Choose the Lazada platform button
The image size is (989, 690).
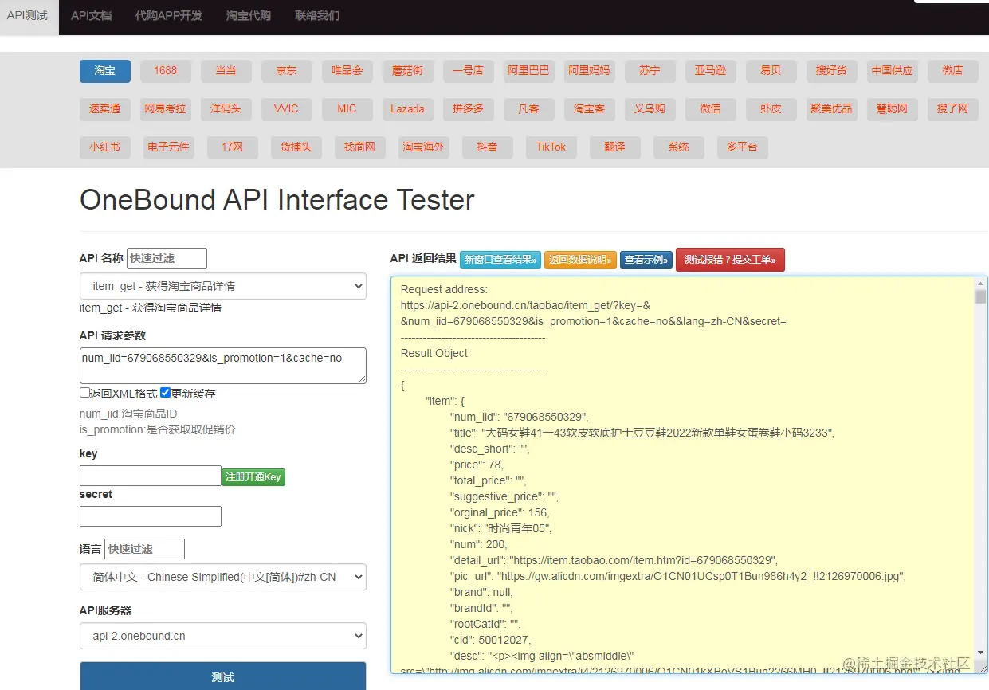pyautogui.click(x=407, y=109)
